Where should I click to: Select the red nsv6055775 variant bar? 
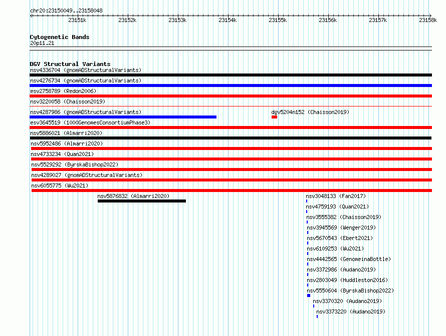(x=232, y=190)
